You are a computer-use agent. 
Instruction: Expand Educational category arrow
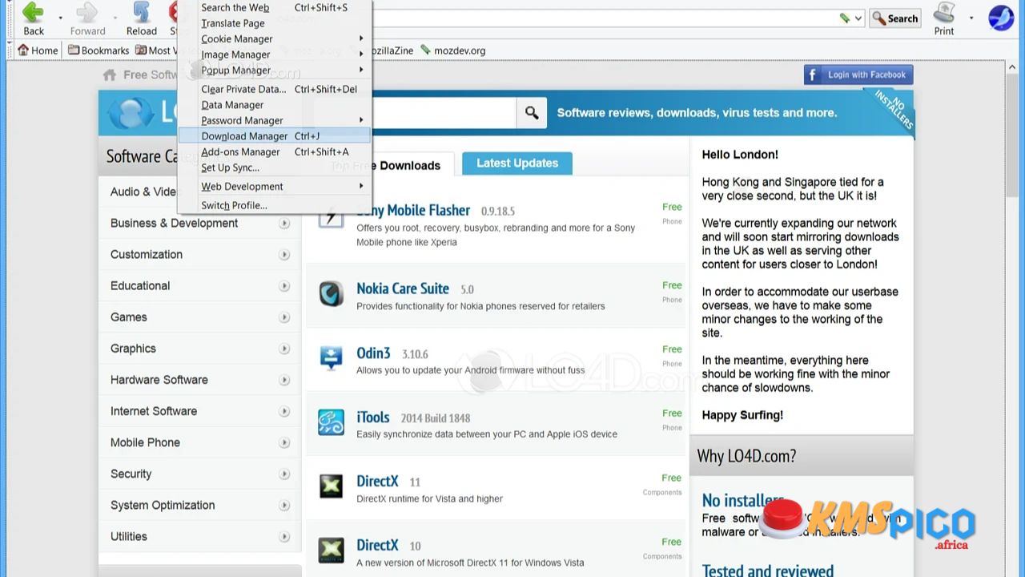point(284,286)
